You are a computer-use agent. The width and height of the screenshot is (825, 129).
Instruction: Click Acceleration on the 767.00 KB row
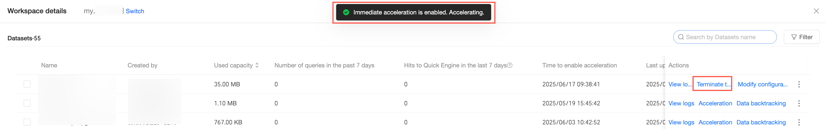click(x=715, y=122)
